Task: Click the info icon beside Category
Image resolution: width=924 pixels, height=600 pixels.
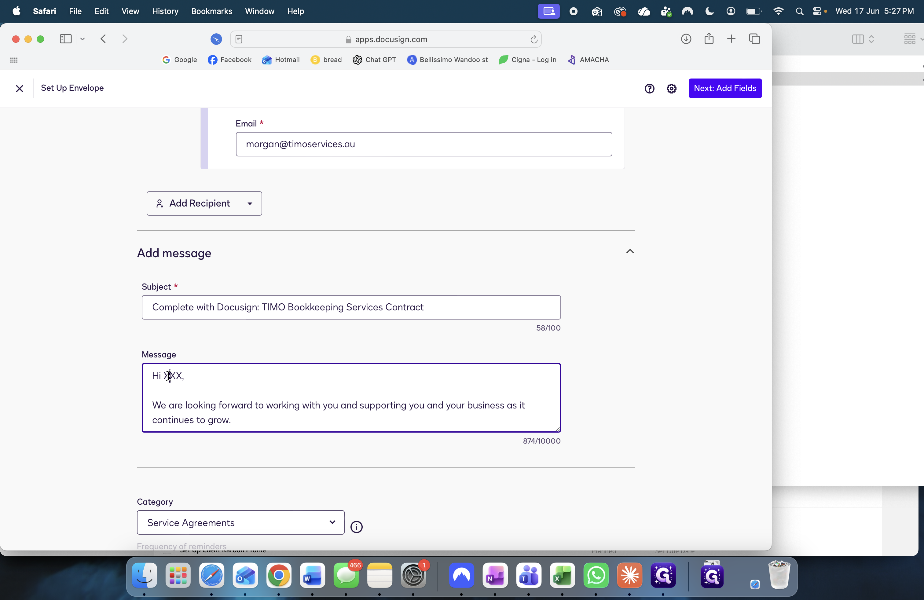Action: 356,527
